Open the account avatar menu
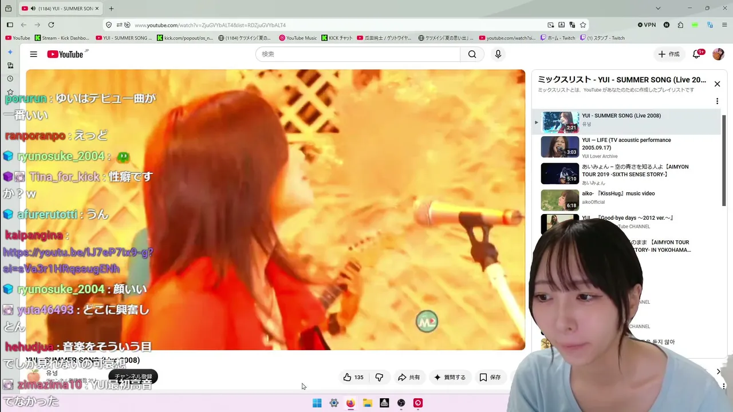Screen dimensions: 733x412 coord(718,54)
